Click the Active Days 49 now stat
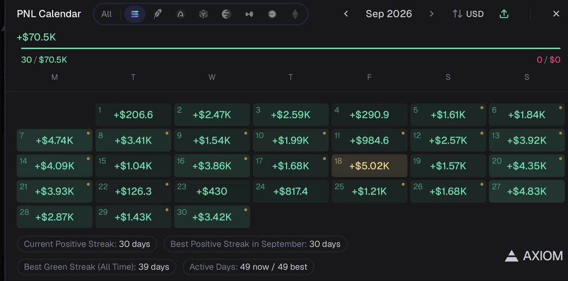The image size is (568, 281). click(248, 267)
